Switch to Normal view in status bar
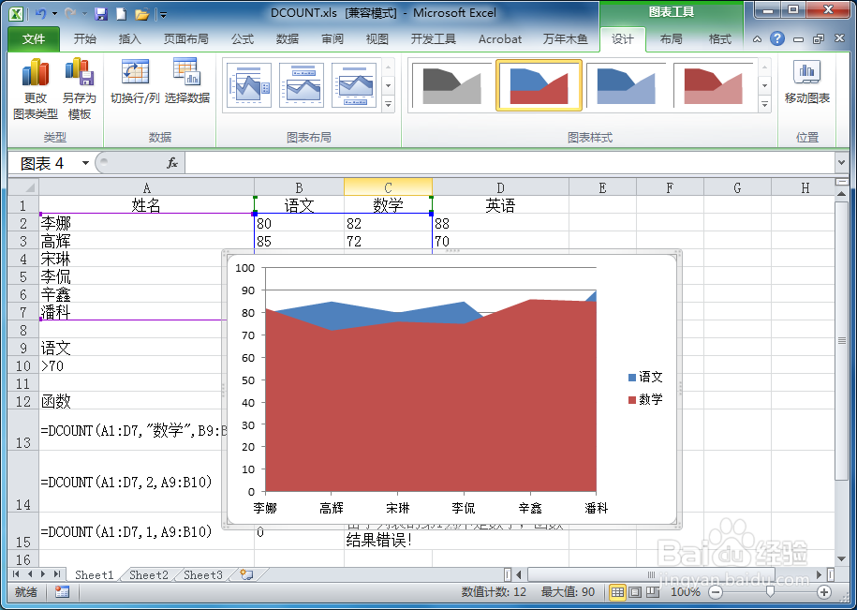The width and height of the screenshot is (857, 610). pyautogui.click(x=617, y=592)
